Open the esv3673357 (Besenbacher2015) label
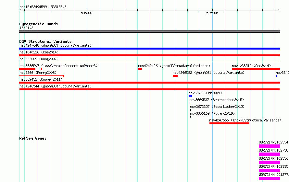The image size is (289, 182). 217,107
